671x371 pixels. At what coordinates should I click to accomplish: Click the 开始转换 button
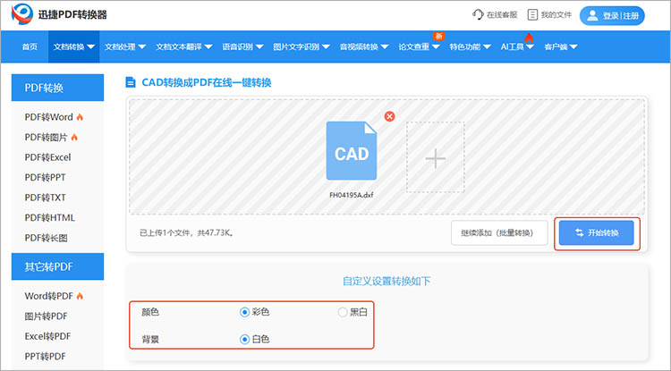click(x=596, y=233)
